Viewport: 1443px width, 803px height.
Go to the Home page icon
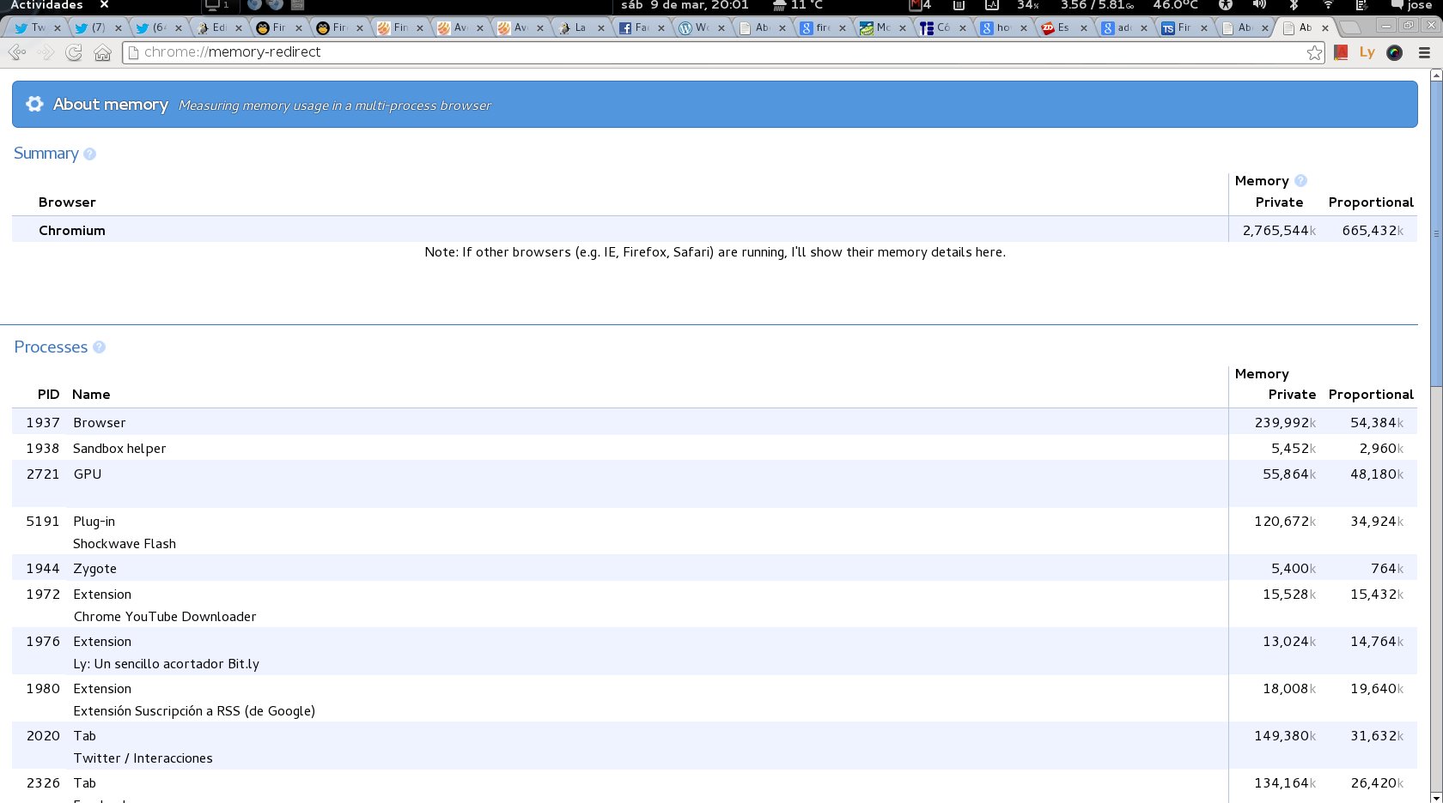102,53
